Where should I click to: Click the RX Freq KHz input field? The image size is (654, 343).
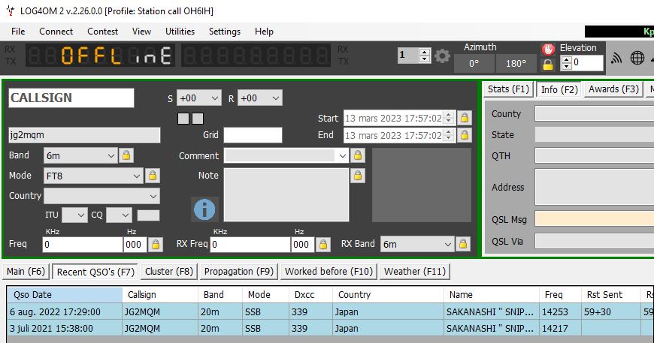point(250,245)
